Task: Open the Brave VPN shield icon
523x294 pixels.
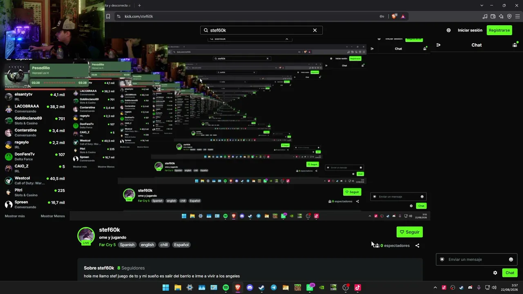Action: click(x=509, y=16)
